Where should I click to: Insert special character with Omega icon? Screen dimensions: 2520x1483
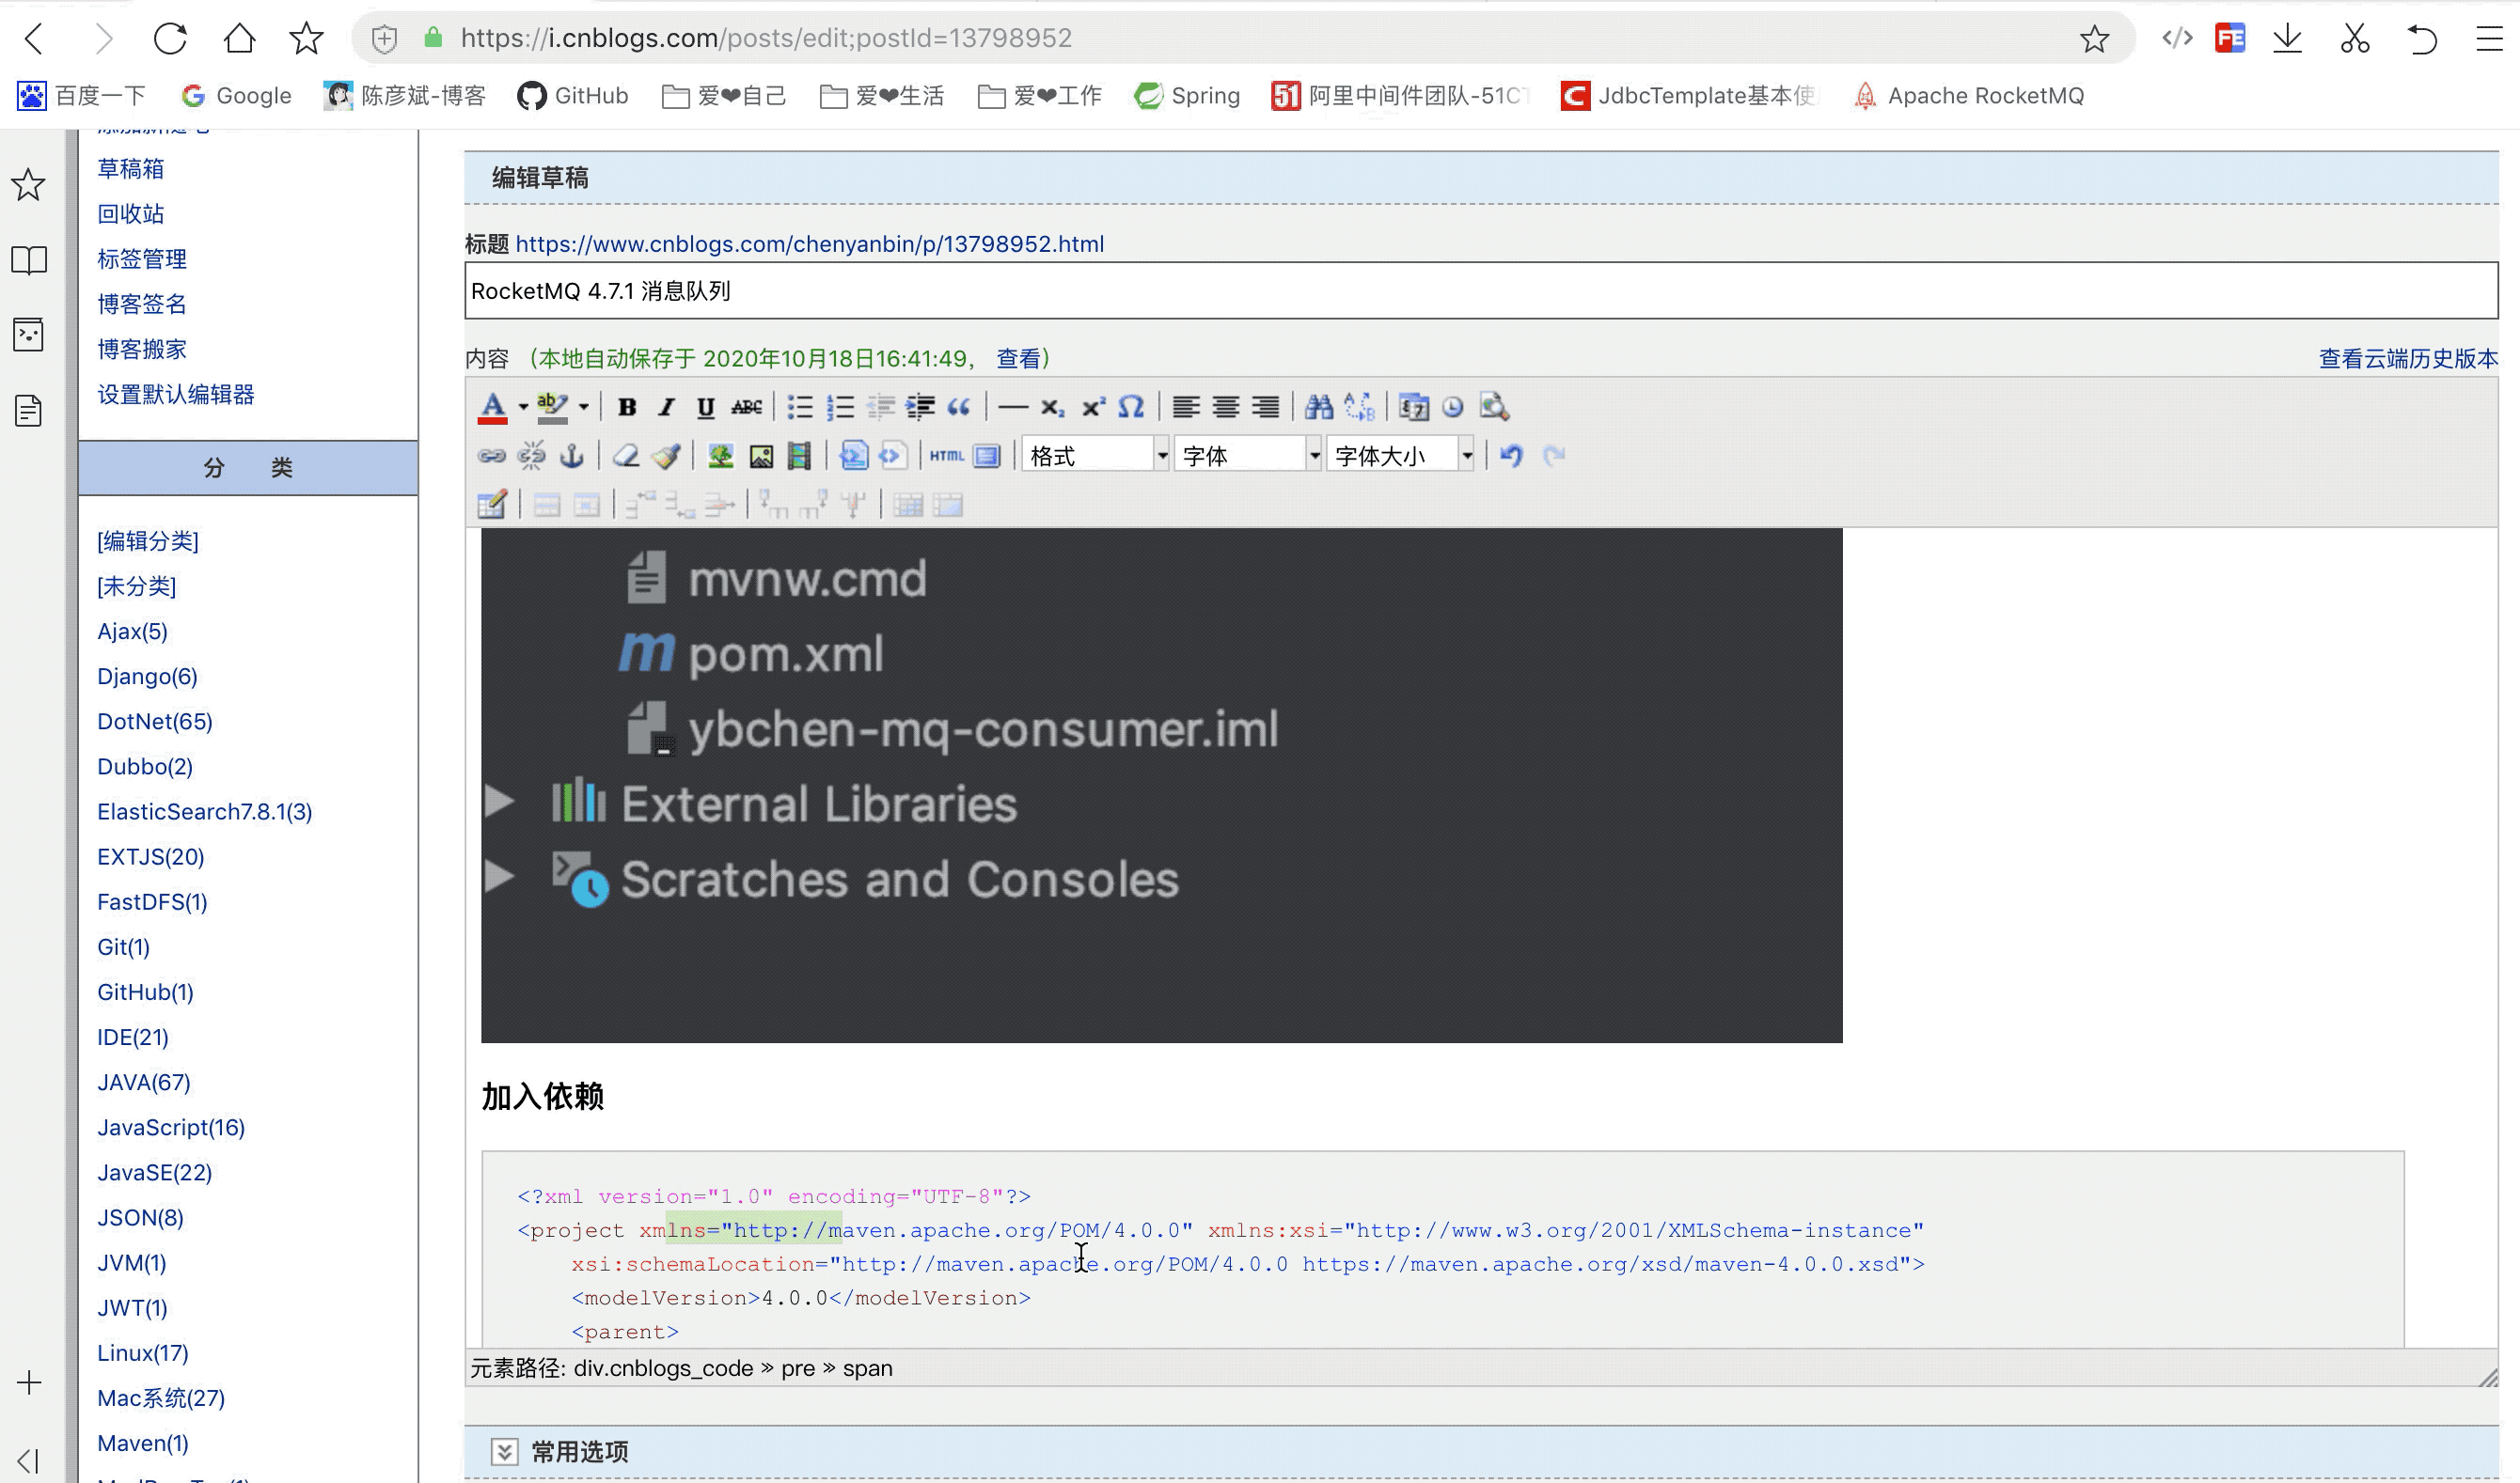pyautogui.click(x=1131, y=407)
